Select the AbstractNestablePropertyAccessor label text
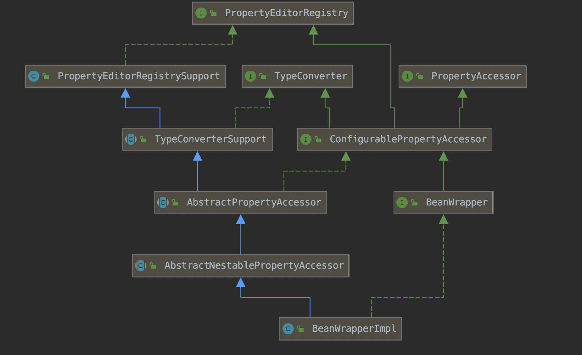Viewport: 582px width, 355px height. (254, 266)
